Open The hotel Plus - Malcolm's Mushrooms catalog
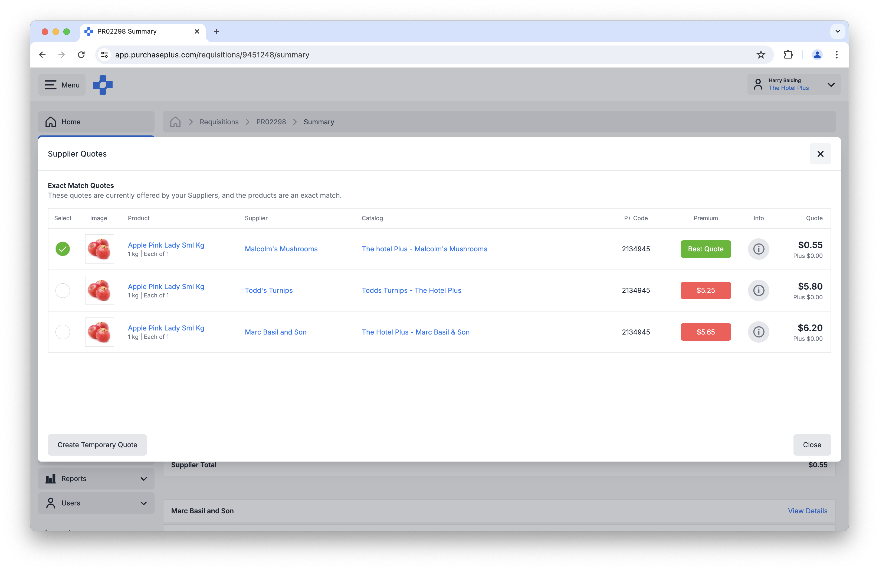Image resolution: width=879 pixels, height=571 pixels. click(x=424, y=249)
